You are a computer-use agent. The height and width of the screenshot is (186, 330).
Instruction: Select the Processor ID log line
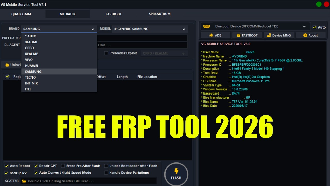click(231, 65)
